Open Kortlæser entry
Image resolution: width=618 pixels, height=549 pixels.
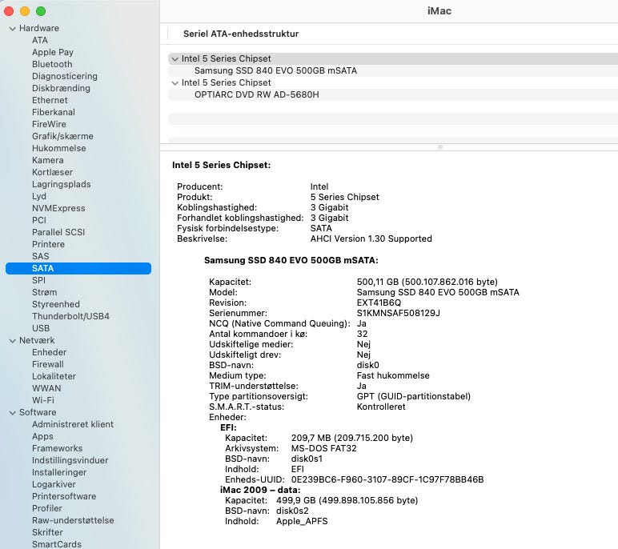pyautogui.click(x=52, y=172)
